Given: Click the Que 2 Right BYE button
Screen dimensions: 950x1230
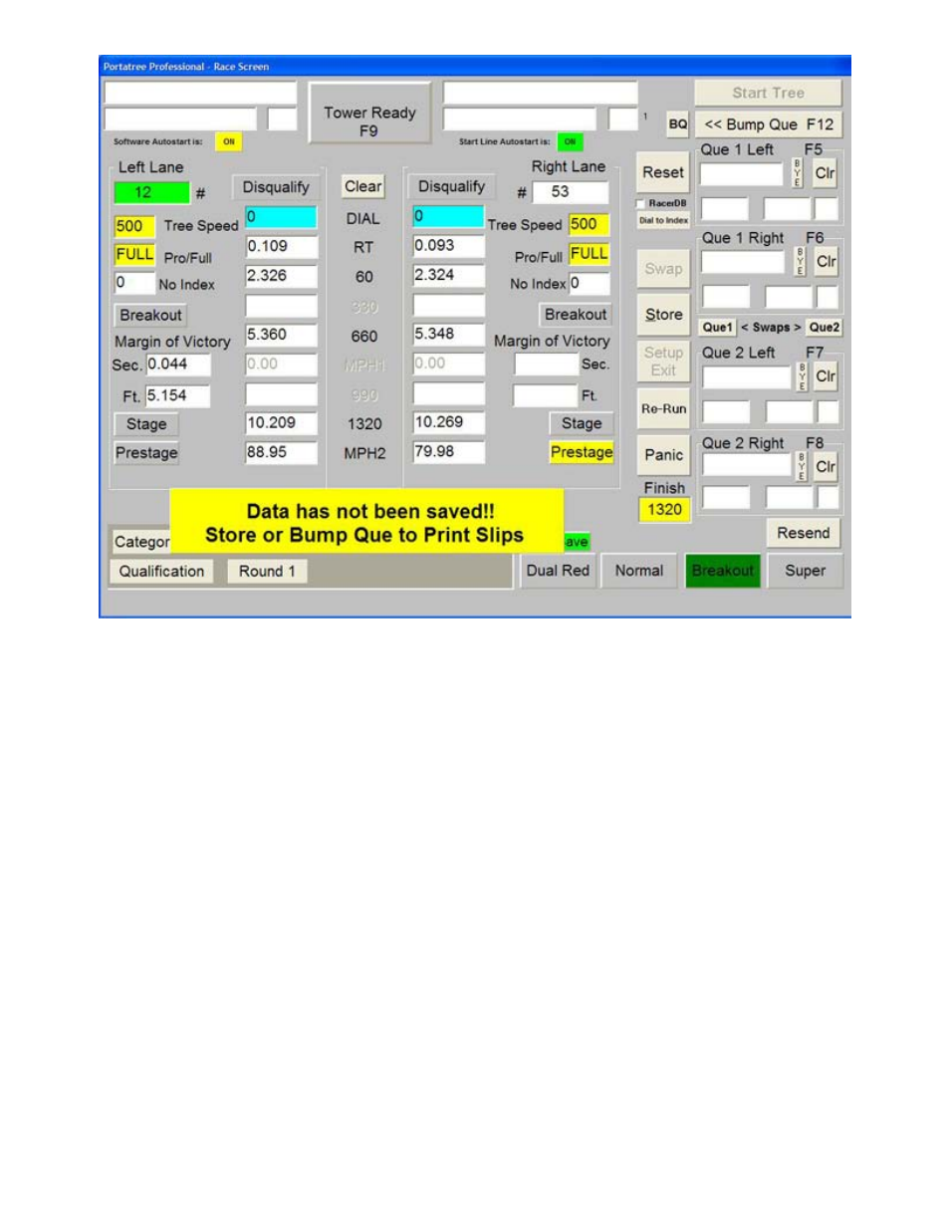Looking at the screenshot, I should point(802,467).
